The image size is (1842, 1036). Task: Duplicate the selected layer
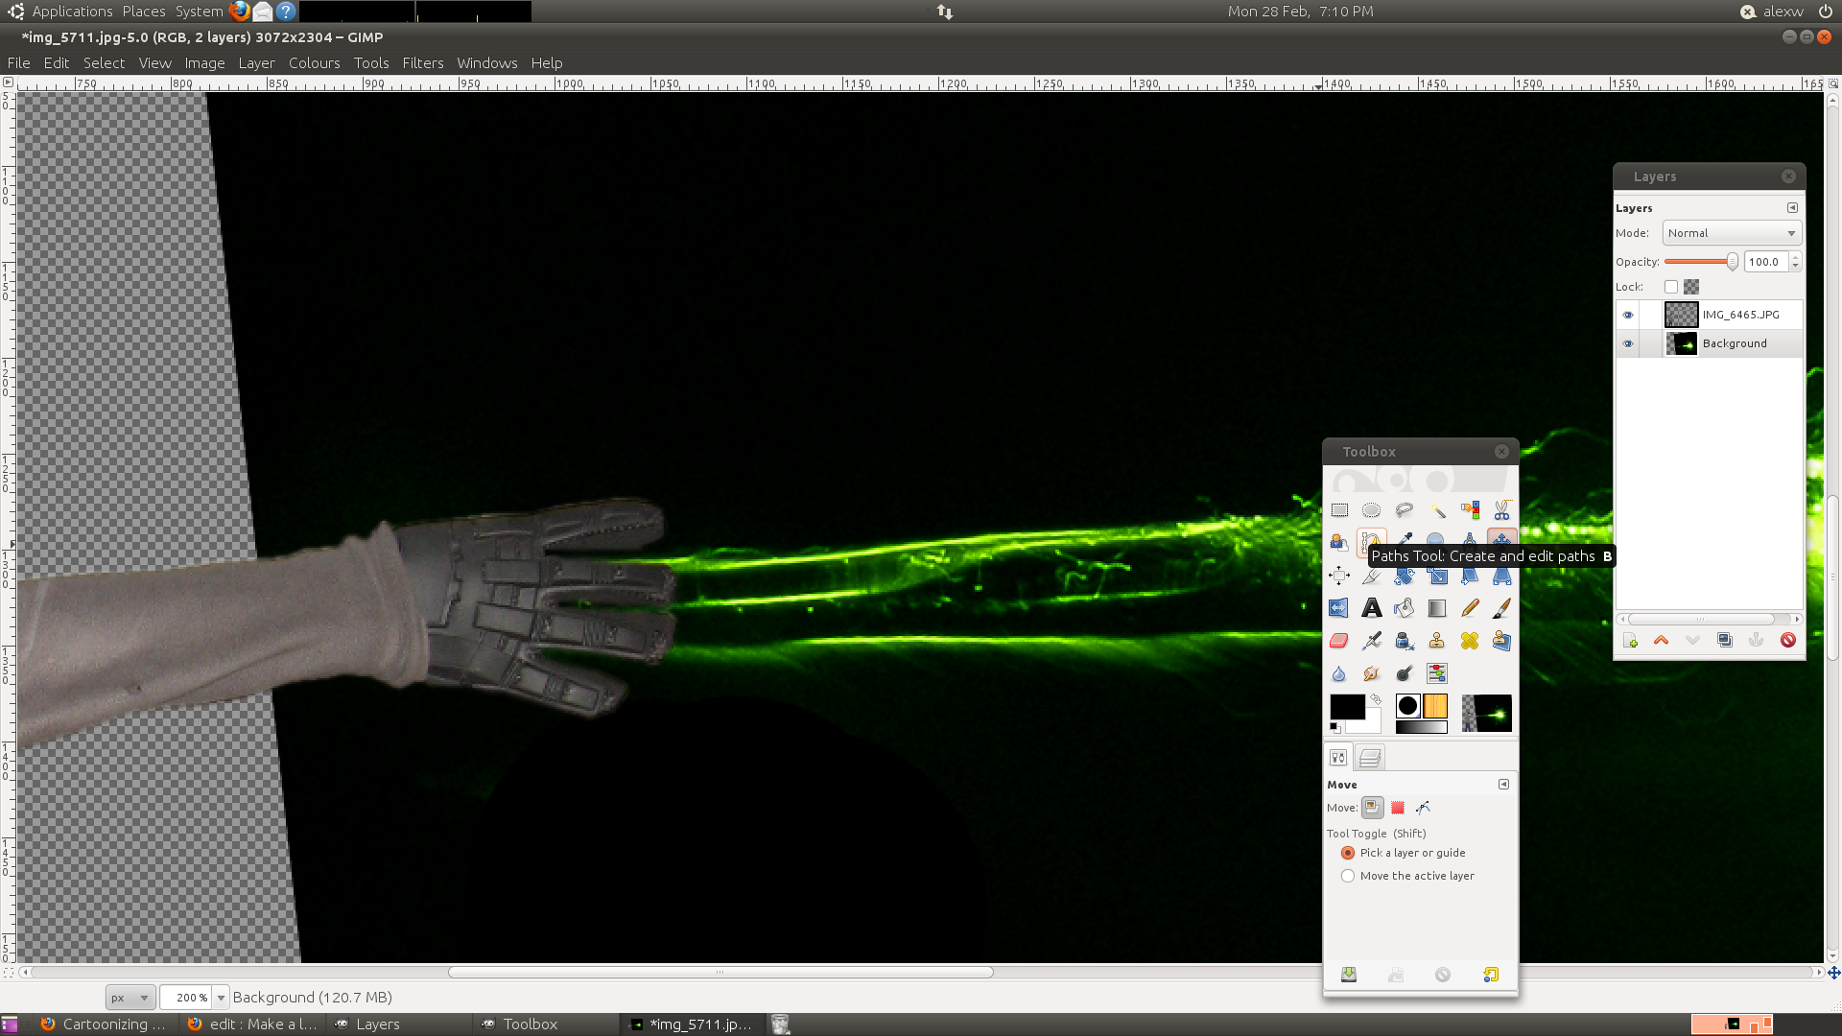tap(1725, 641)
